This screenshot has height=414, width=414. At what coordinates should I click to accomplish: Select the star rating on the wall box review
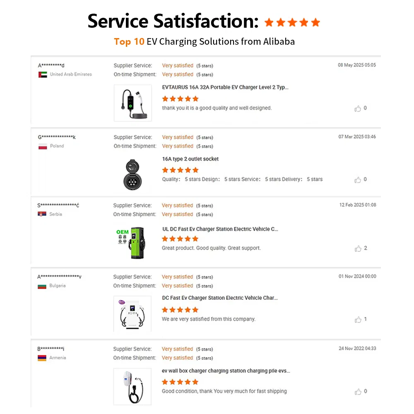coord(180,381)
